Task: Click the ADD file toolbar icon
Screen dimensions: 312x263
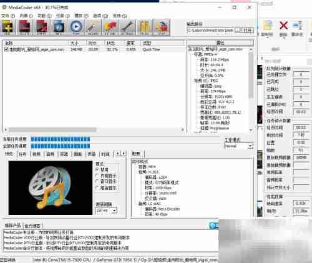Action: pyautogui.click(x=7, y=27)
